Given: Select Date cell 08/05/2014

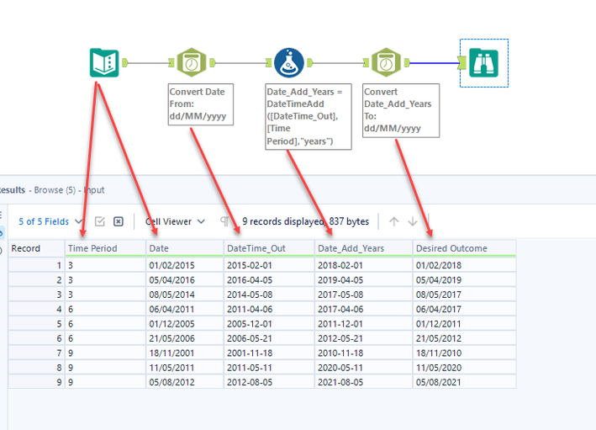Looking at the screenshot, I should point(185,295).
